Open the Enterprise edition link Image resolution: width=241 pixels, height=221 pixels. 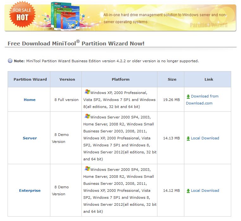point(30,191)
